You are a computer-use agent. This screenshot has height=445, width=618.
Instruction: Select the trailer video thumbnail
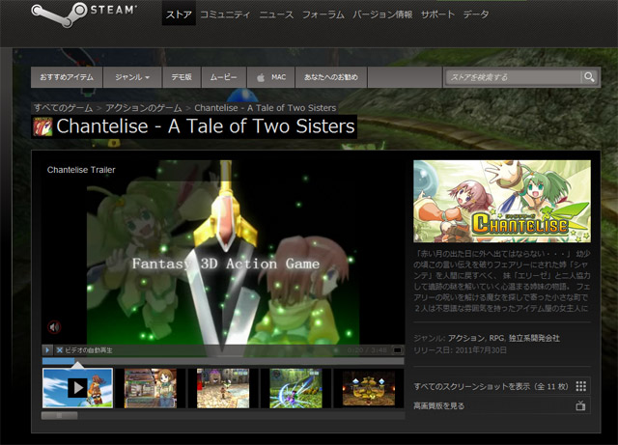(x=77, y=388)
